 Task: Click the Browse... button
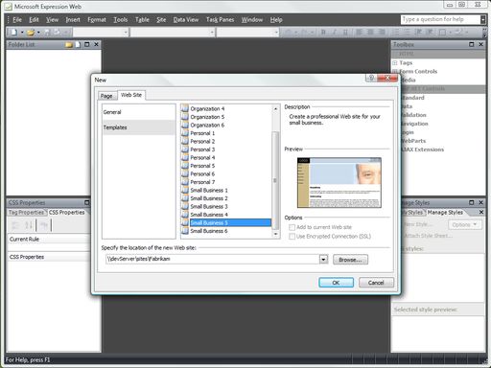point(350,260)
